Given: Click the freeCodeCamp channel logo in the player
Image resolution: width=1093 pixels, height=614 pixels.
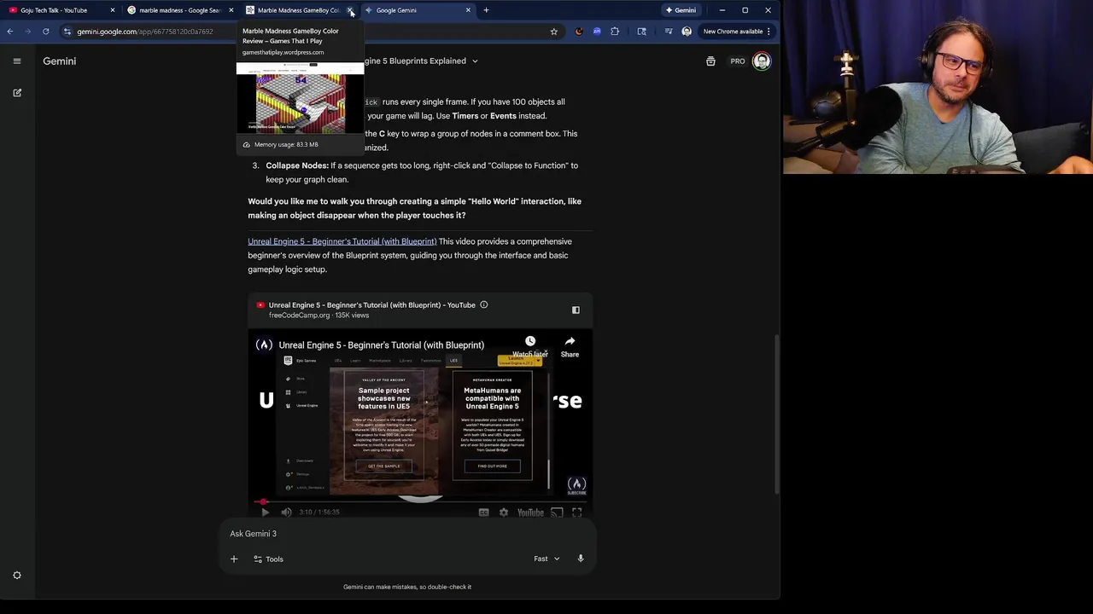Looking at the screenshot, I should pyautogui.click(x=264, y=345).
